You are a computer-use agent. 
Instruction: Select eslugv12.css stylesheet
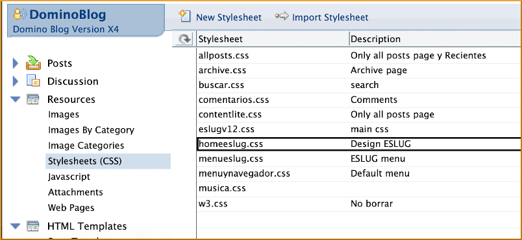coord(227,129)
